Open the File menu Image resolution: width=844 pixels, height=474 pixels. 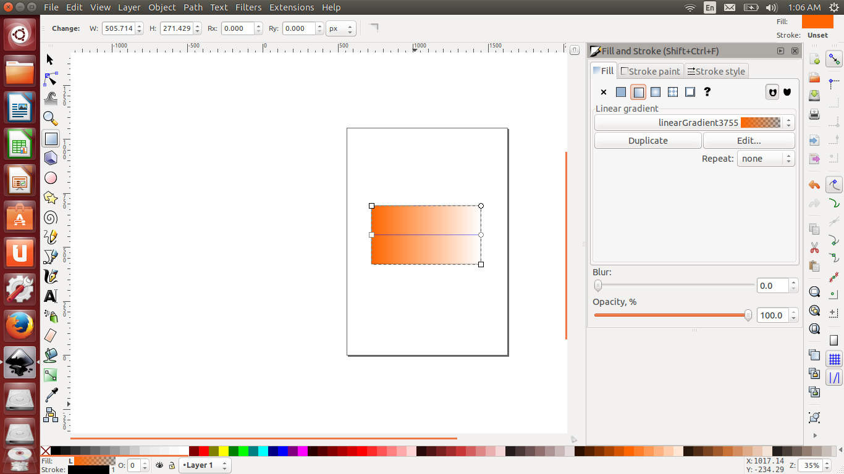(x=51, y=7)
